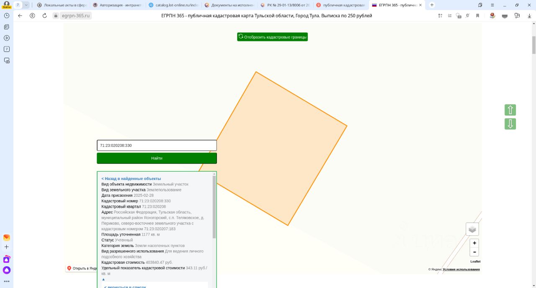Click Открыть в Яндекс link on map

[82, 268]
